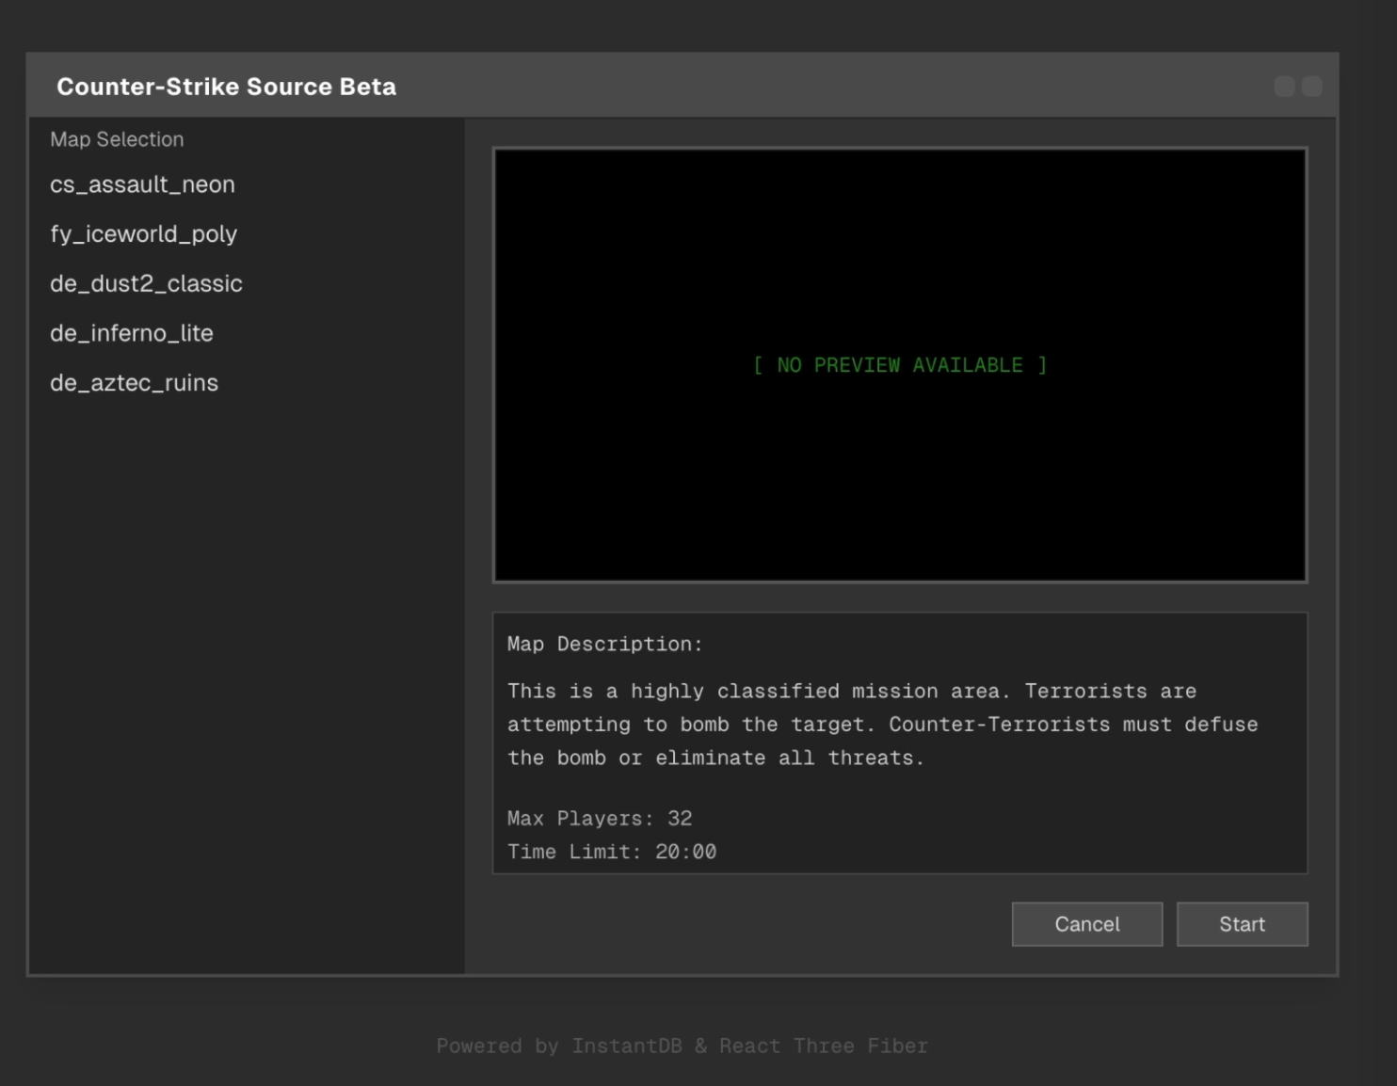Click the green NO PREVIEW AVAILABLE text
The image size is (1397, 1086).
[900, 365]
